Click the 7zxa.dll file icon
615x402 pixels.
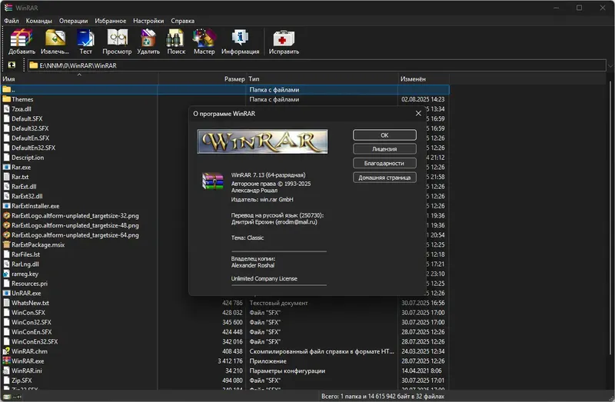[6, 109]
